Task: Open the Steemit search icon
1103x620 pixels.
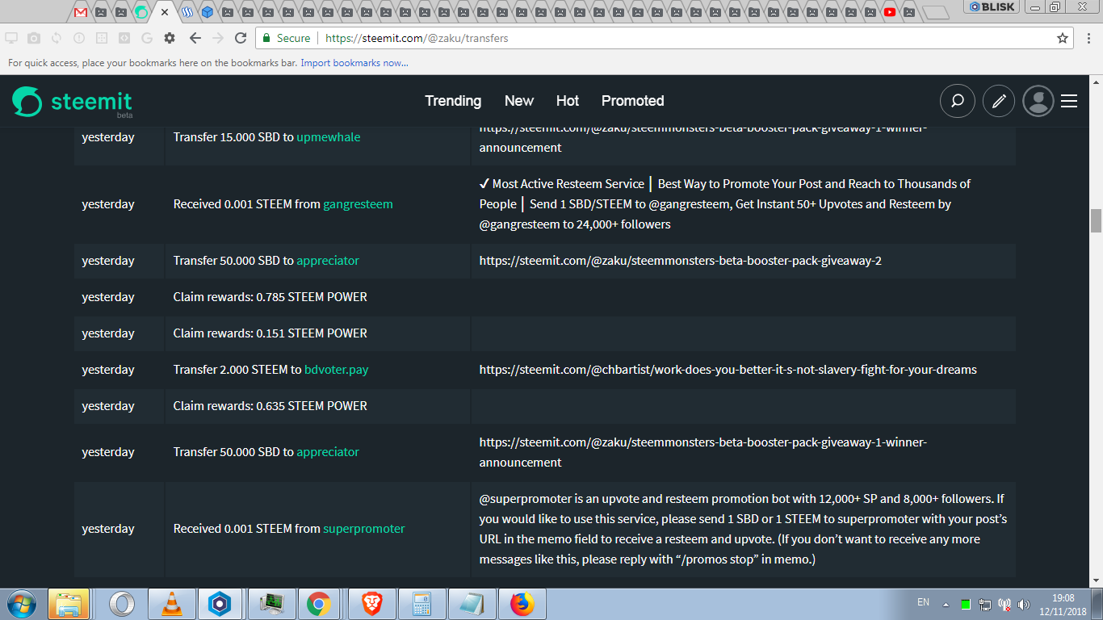Action: pos(957,101)
